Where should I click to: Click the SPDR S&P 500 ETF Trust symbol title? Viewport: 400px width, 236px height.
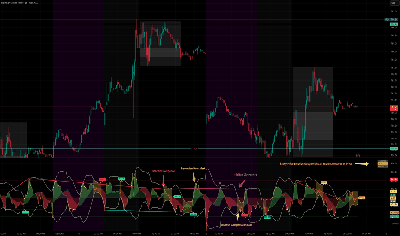click(x=19, y=3)
